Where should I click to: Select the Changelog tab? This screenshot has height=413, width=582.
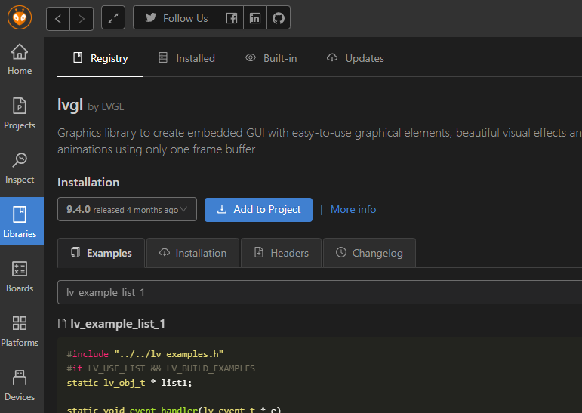point(369,253)
